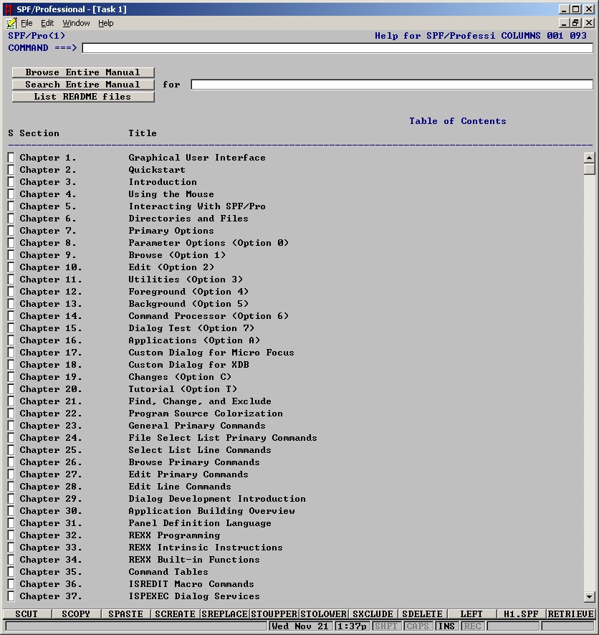
Task: Click the 1:37p time in status bar
Action: click(352, 626)
